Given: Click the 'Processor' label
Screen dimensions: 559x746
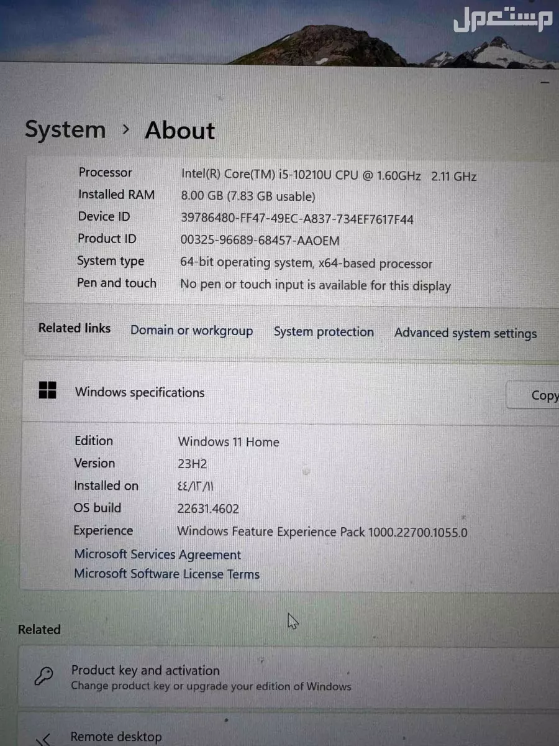Looking at the screenshot, I should (x=105, y=173).
